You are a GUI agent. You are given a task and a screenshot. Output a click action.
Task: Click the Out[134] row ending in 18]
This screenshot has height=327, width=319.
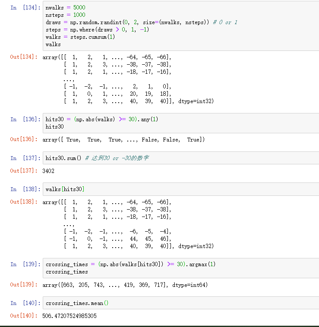coord(118,94)
